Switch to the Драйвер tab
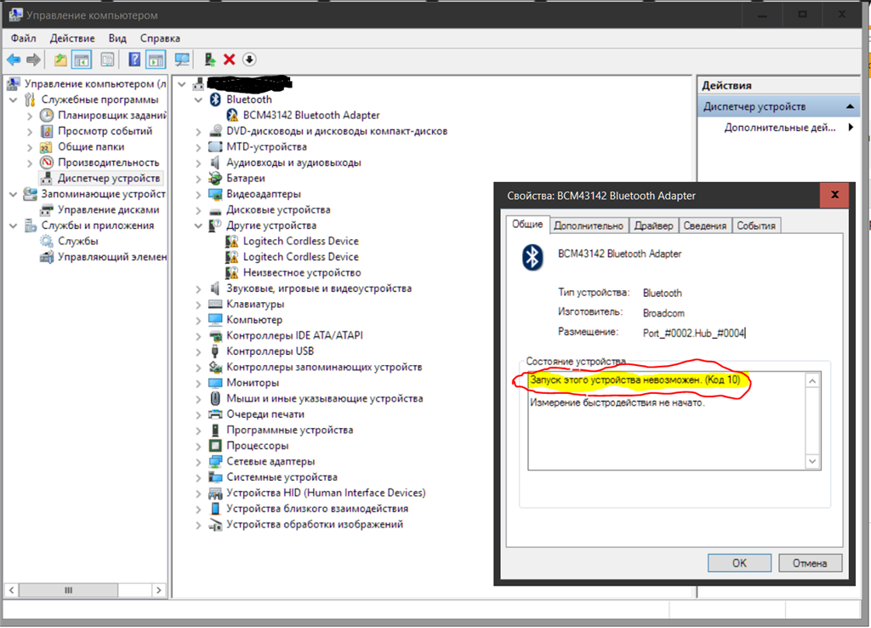Viewport: 871px width, 628px height. pyautogui.click(x=654, y=226)
